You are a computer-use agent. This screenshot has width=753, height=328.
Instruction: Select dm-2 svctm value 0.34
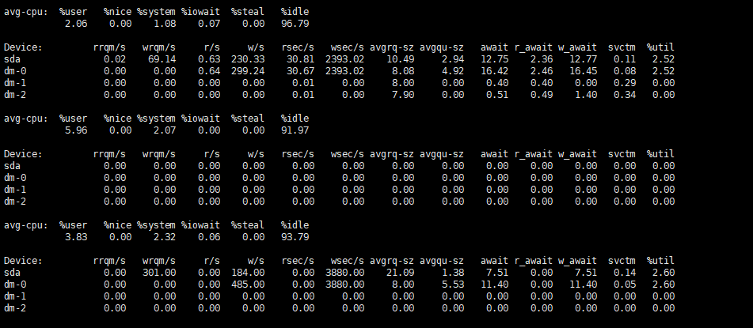click(624, 95)
